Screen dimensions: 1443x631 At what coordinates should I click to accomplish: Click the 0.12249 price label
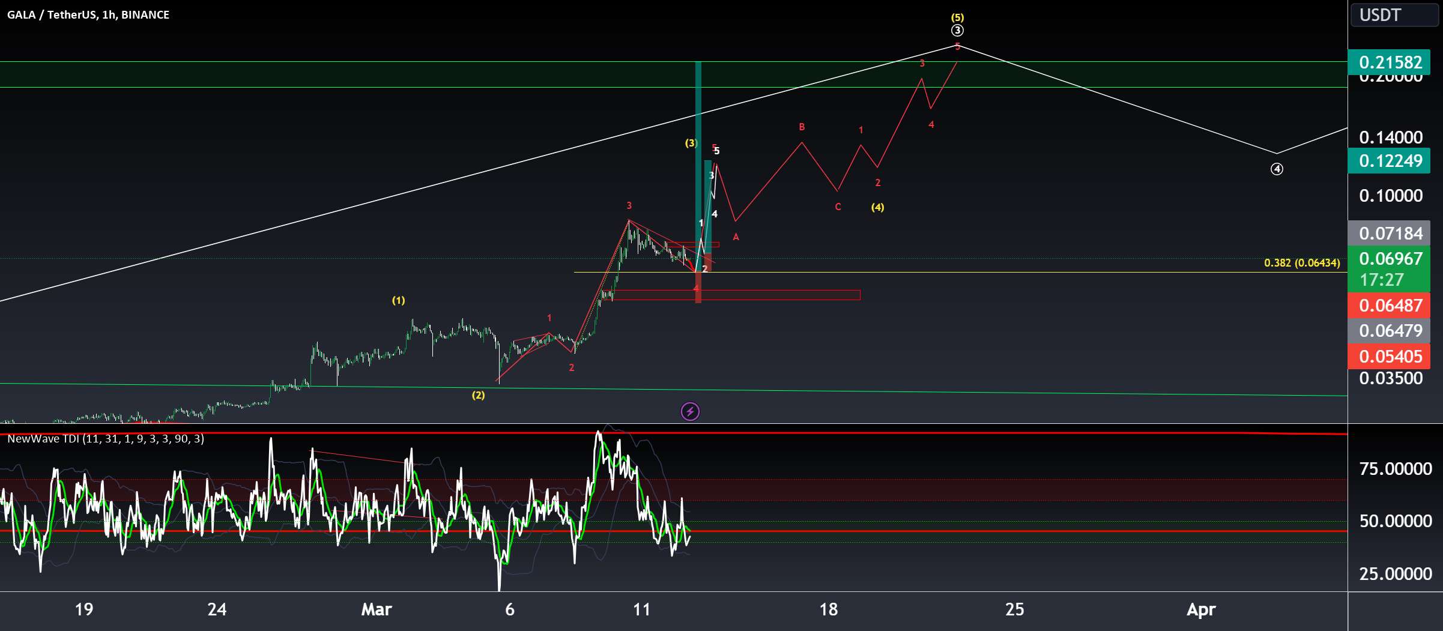(1389, 161)
